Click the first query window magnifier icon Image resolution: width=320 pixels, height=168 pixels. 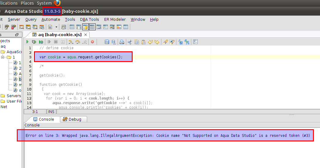(x=21, y=27)
